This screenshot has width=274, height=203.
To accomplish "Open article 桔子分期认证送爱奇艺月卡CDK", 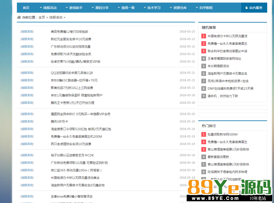I will click(x=72, y=155).
